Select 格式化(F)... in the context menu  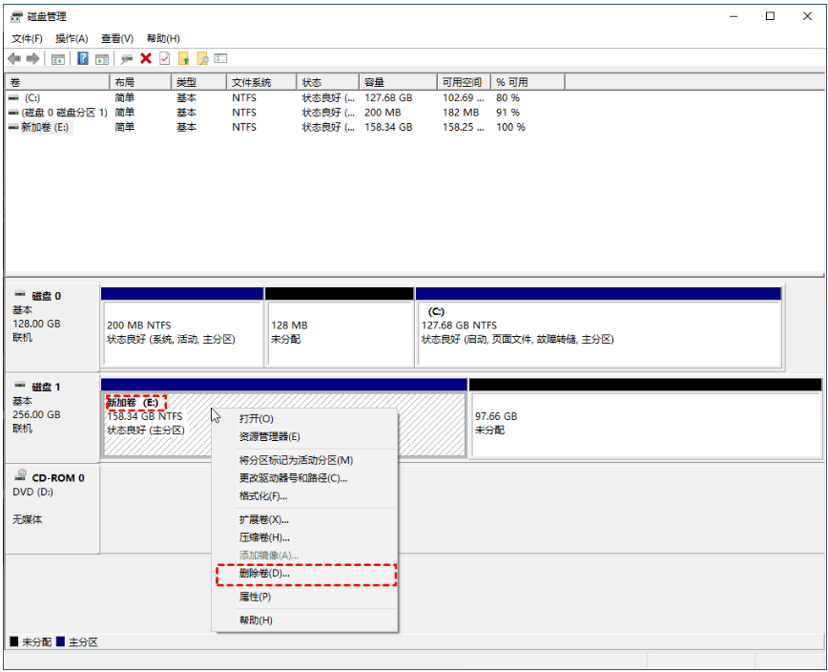pyautogui.click(x=263, y=496)
